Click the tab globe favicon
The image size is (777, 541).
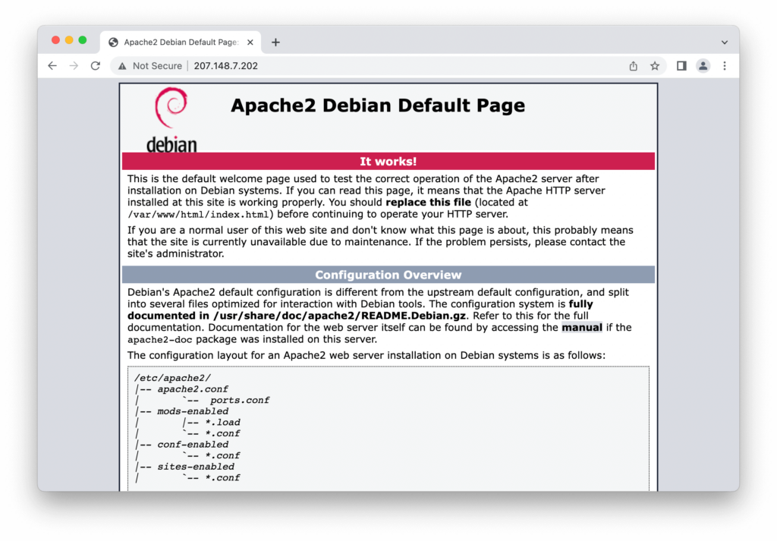click(x=114, y=42)
